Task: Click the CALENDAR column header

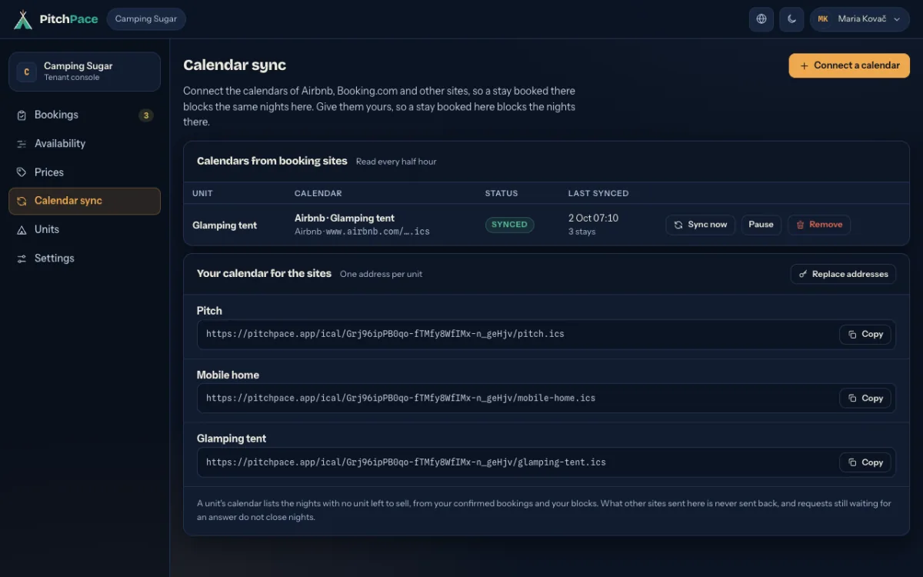Action: (x=318, y=193)
